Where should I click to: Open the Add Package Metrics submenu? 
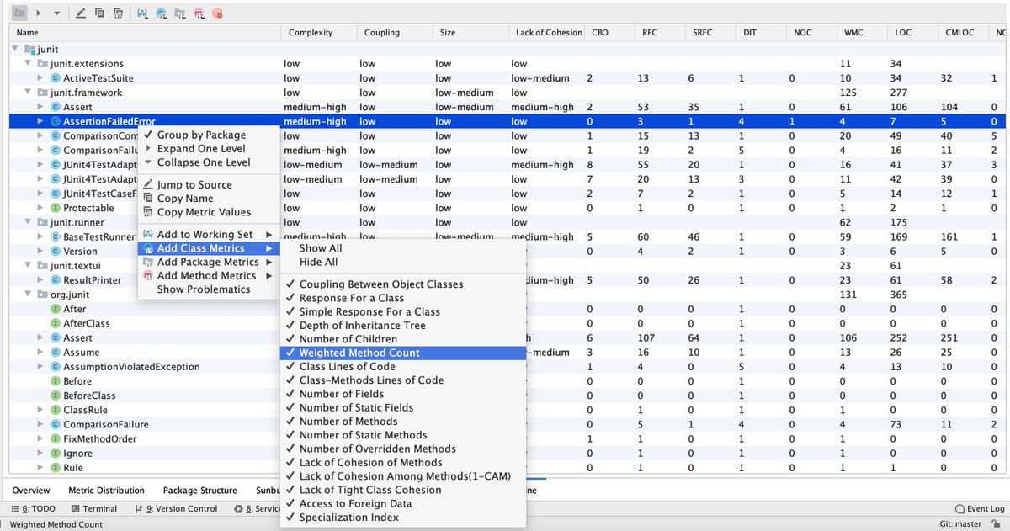[x=209, y=262]
